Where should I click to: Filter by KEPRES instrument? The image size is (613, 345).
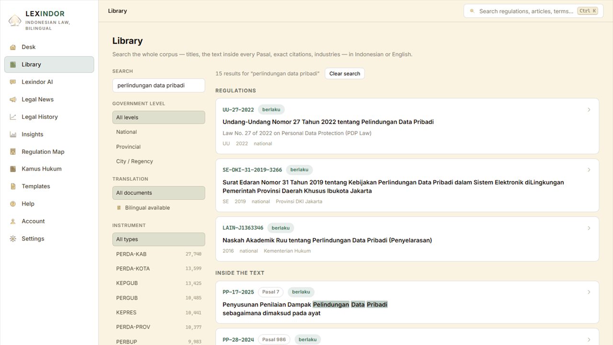(159, 313)
